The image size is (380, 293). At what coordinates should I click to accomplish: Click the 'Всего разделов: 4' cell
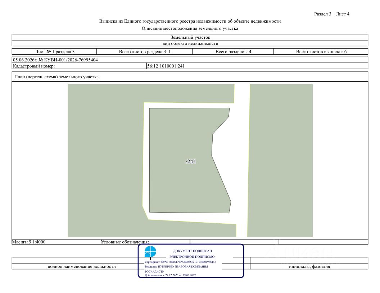pyautogui.click(x=233, y=51)
